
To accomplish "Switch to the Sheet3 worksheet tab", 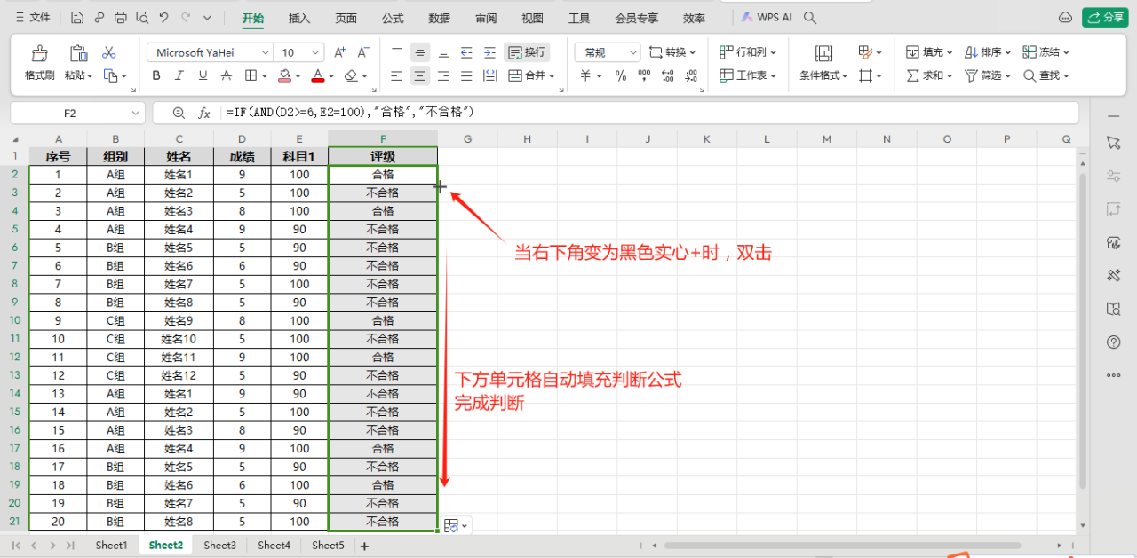I will (x=219, y=545).
